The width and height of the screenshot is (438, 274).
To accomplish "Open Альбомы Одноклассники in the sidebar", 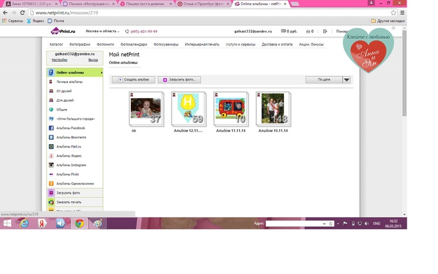I will (x=75, y=183).
